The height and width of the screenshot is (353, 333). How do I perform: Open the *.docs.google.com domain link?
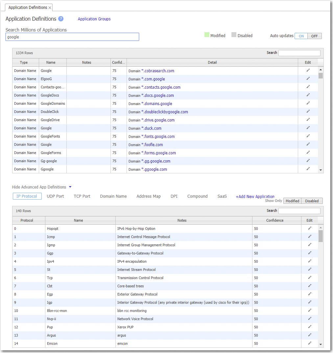157,96
